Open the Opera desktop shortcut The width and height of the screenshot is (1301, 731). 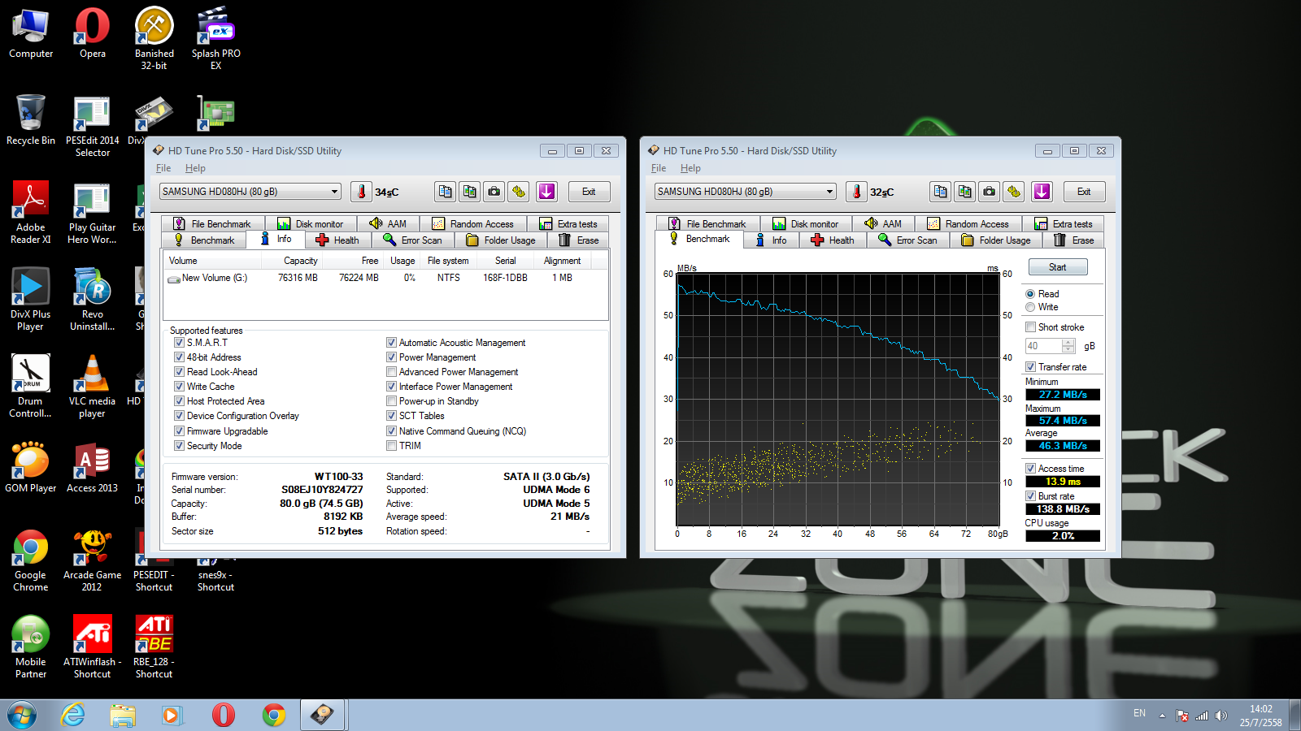(93, 33)
